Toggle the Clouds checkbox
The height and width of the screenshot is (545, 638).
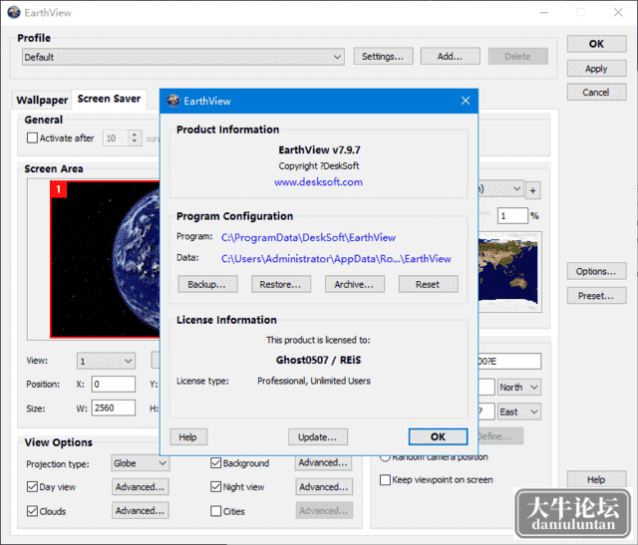click(x=32, y=511)
